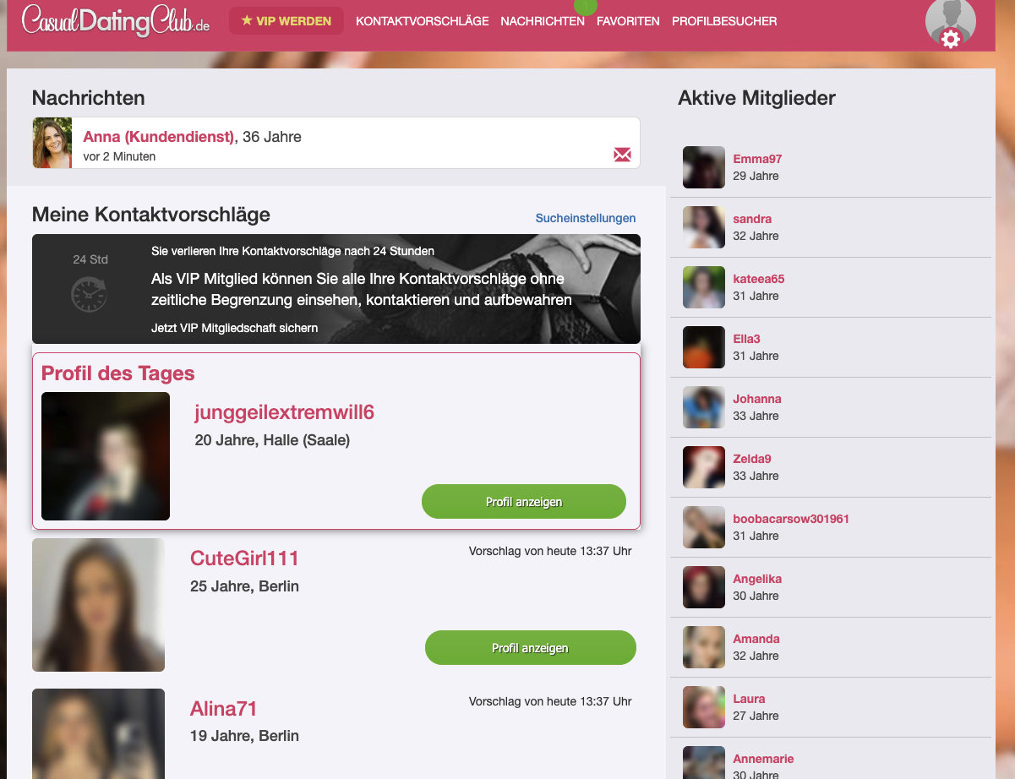Click the green notification badge above Nachrichten
The width and height of the screenshot is (1015, 779).
coord(585,5)
